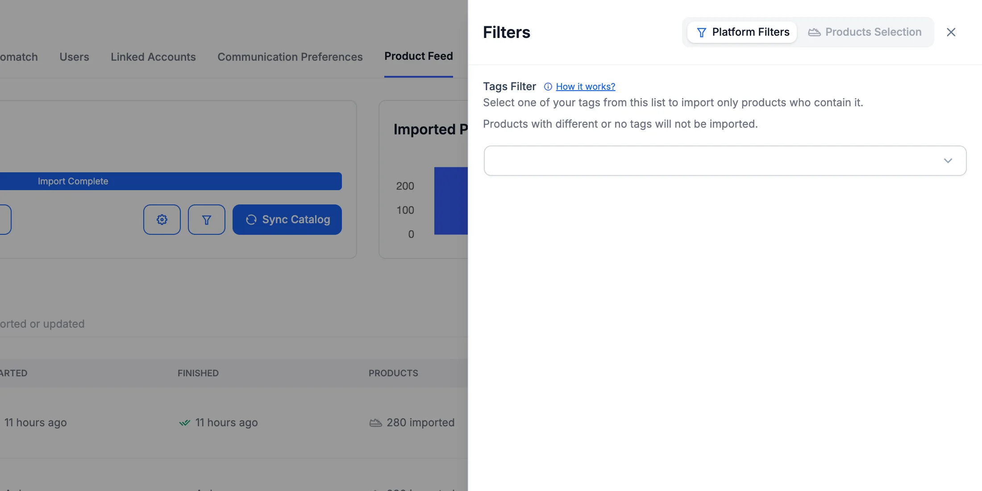Click the 280 imported text
982x491 pixels.
point(420,422)
